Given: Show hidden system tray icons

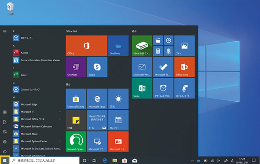Looking at the screenshot, I should coord(192,160).
